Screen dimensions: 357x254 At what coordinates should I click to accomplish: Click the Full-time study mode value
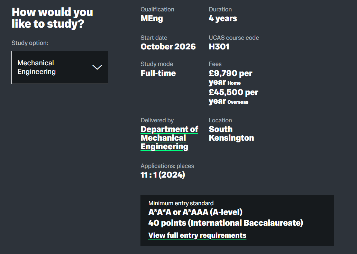coord(158,73)
